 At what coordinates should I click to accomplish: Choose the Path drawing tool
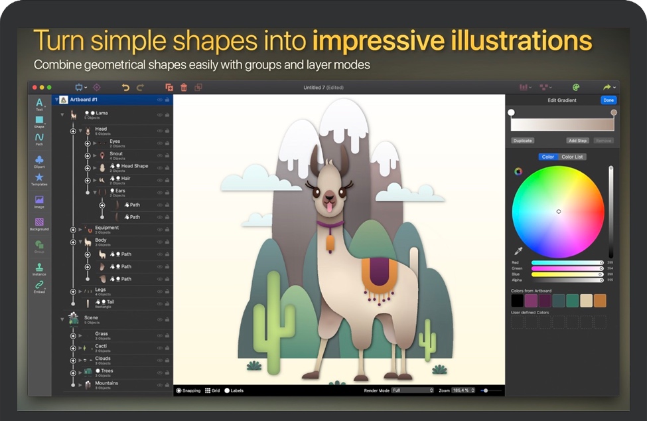point(39,139)
